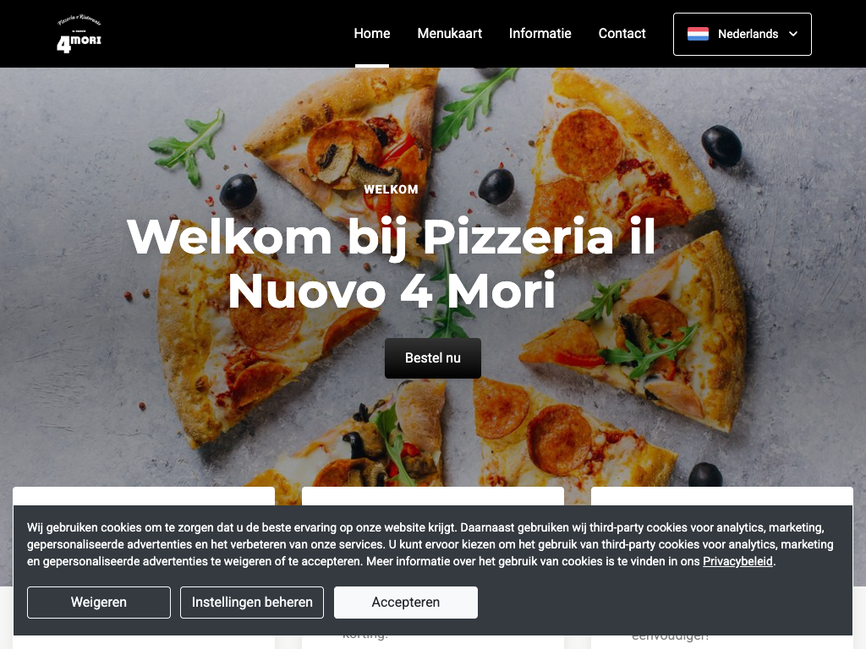This screenshot has height=649, width=866.
Task: Open Instellingen beheren cookie settings
Action: click(x=252, y=602)
